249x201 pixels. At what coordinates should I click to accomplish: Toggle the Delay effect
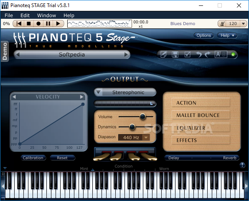pyautogui.click(x=174, y=158)
